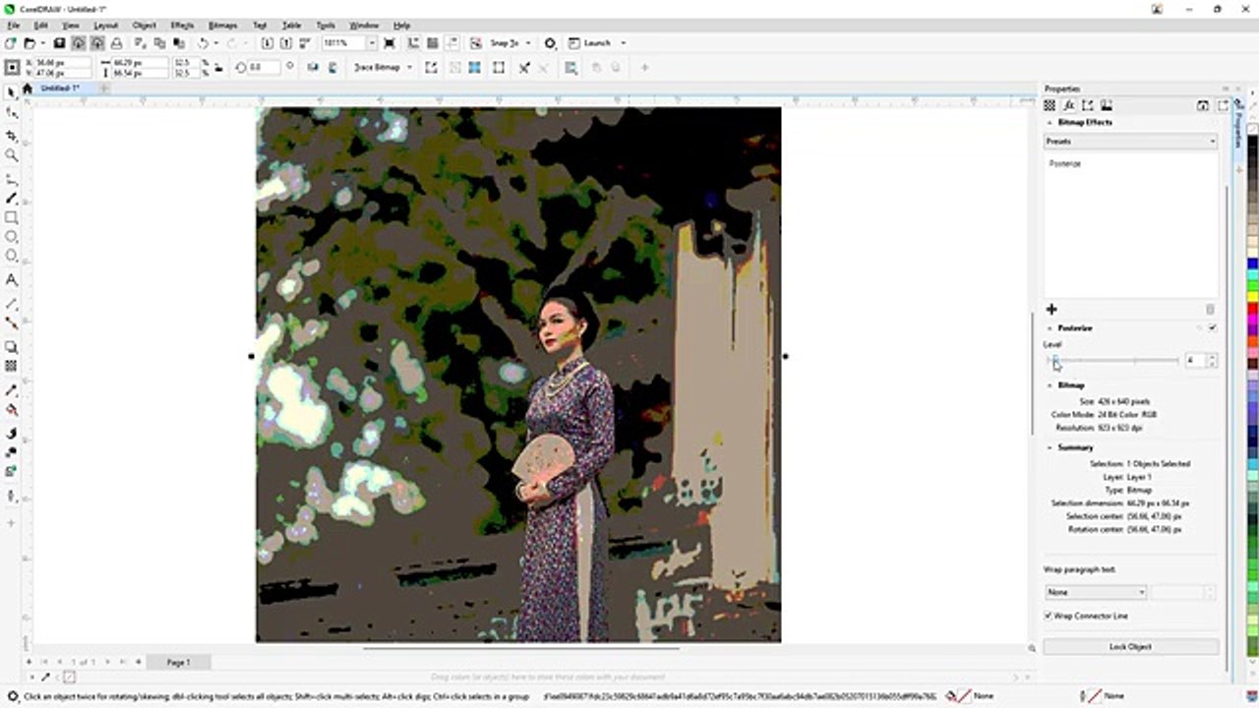Select the Interactive Fill tool
Image resolution: width=1259 pixels, height=708 pixels.
tap(12, 409)
